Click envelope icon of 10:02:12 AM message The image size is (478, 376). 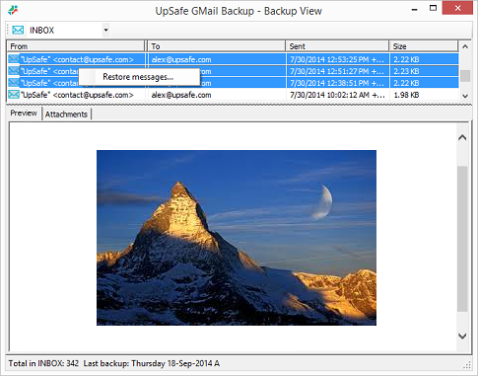pos(14,95)
